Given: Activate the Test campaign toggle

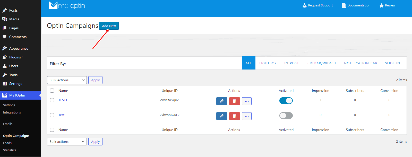Looking at the screenshot, I should (286, 116).
